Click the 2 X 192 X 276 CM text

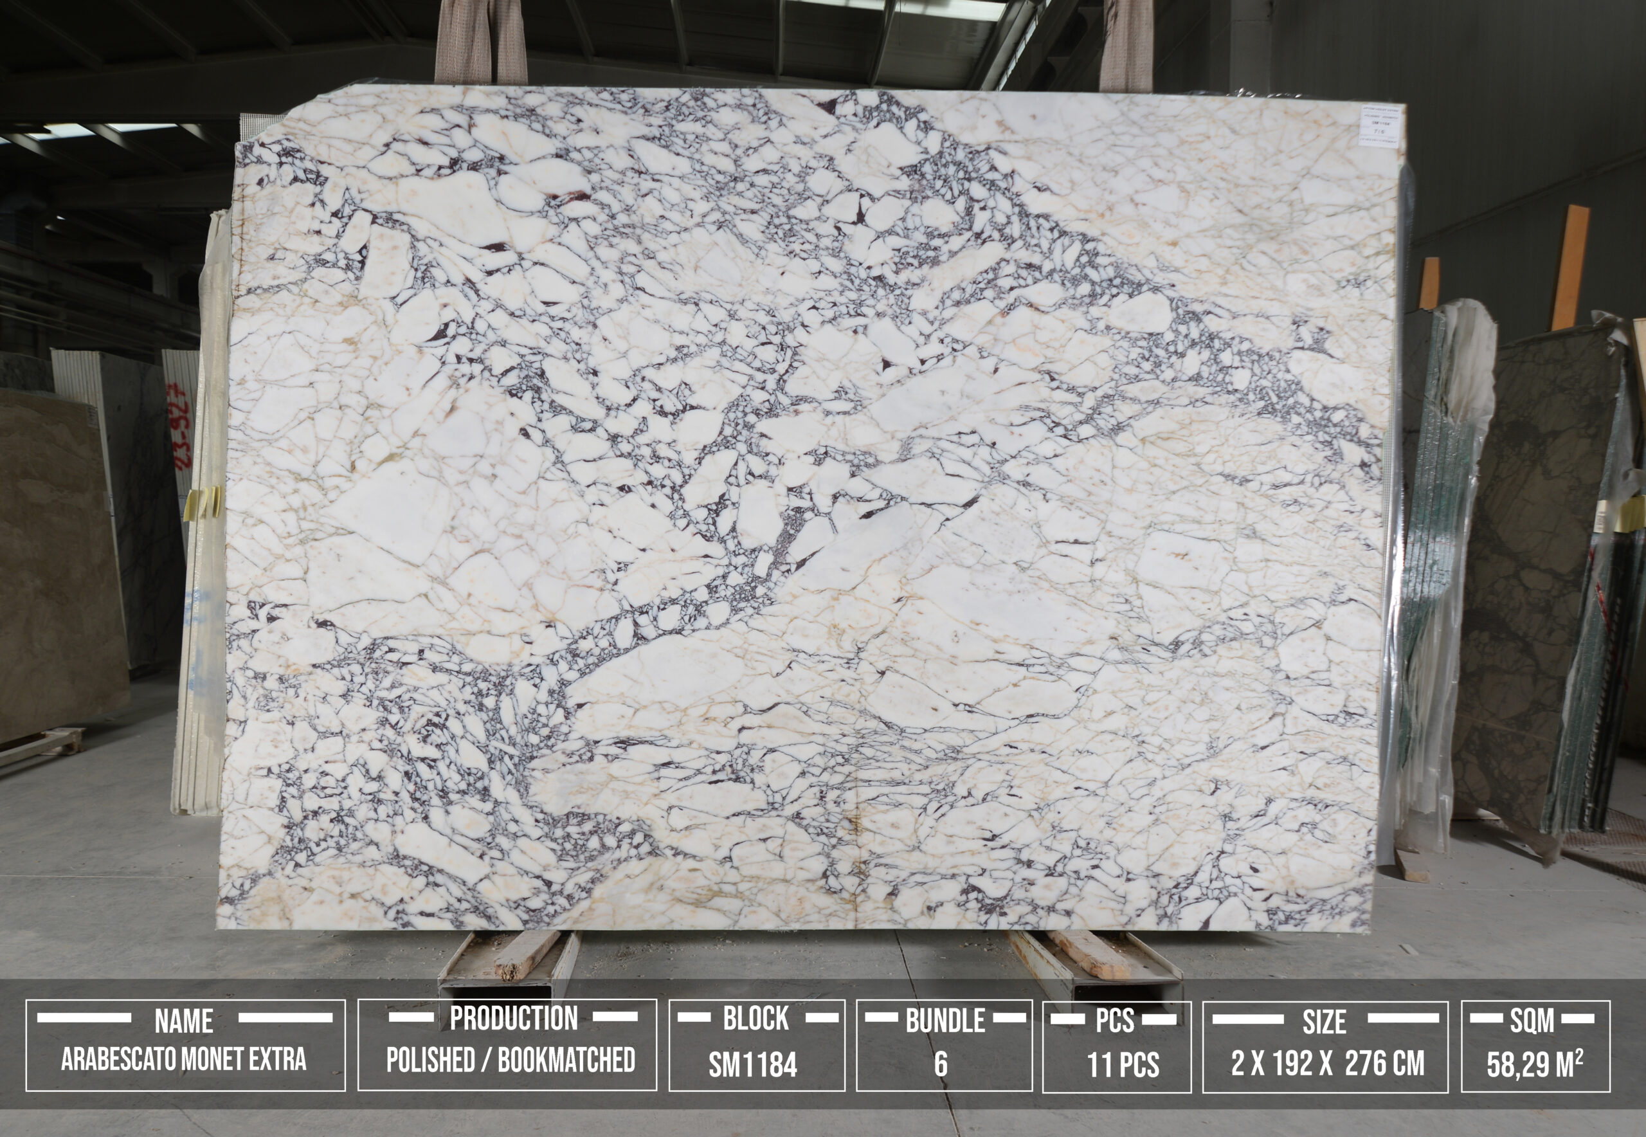(1328, 1063)
